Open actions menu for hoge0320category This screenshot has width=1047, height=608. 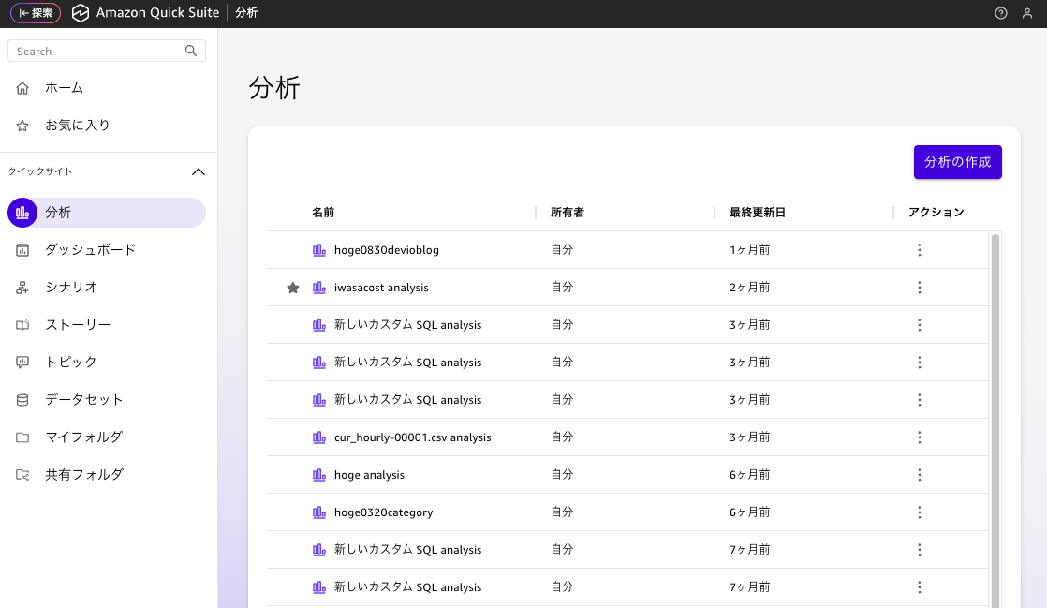pyautogui.click(x=919, y=512)
